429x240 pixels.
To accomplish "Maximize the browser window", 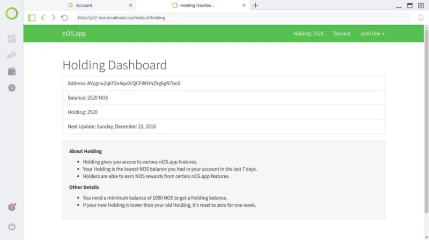I will point(410,5).
